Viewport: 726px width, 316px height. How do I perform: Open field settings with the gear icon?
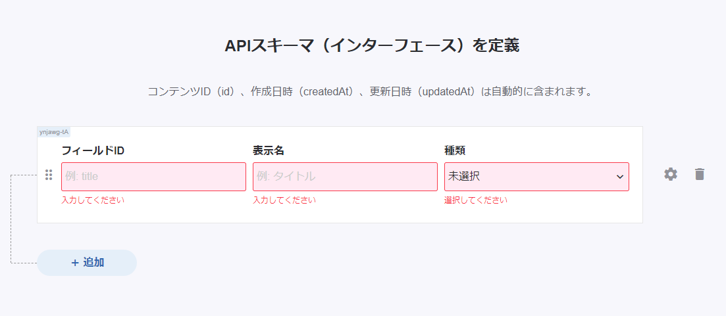671,174
